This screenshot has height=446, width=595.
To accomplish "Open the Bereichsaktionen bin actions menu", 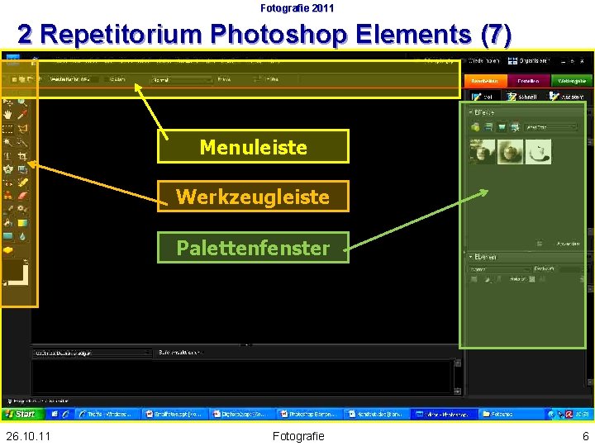I will click(179, 353).
